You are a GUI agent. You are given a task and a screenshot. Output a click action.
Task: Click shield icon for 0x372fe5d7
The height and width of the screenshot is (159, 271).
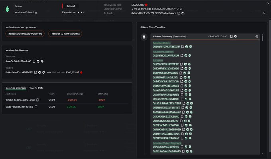coord(189,73)
